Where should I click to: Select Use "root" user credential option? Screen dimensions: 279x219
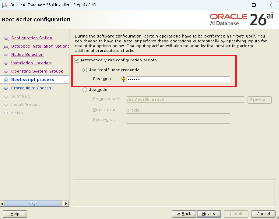(x=85, y=70)
